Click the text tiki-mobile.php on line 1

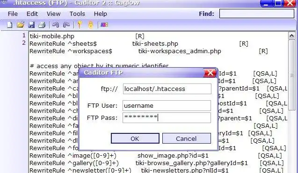pyautogui.click(x=52, y=36)
